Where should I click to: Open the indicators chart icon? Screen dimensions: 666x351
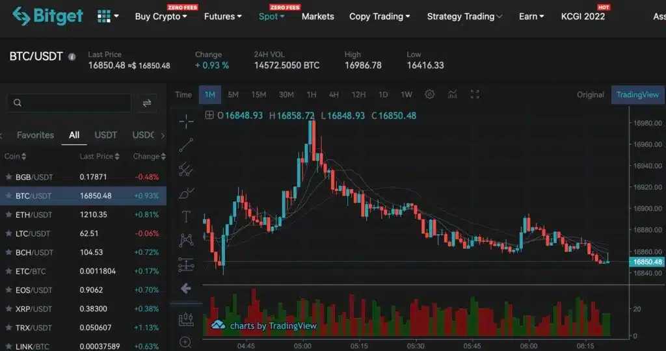point(452,94)
